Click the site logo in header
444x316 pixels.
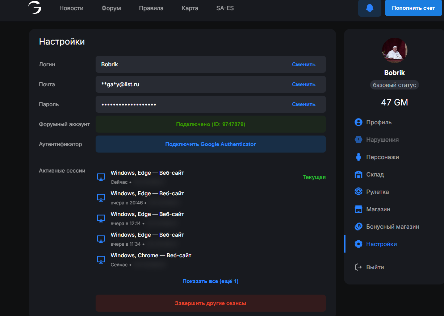(x=35, y=8)
